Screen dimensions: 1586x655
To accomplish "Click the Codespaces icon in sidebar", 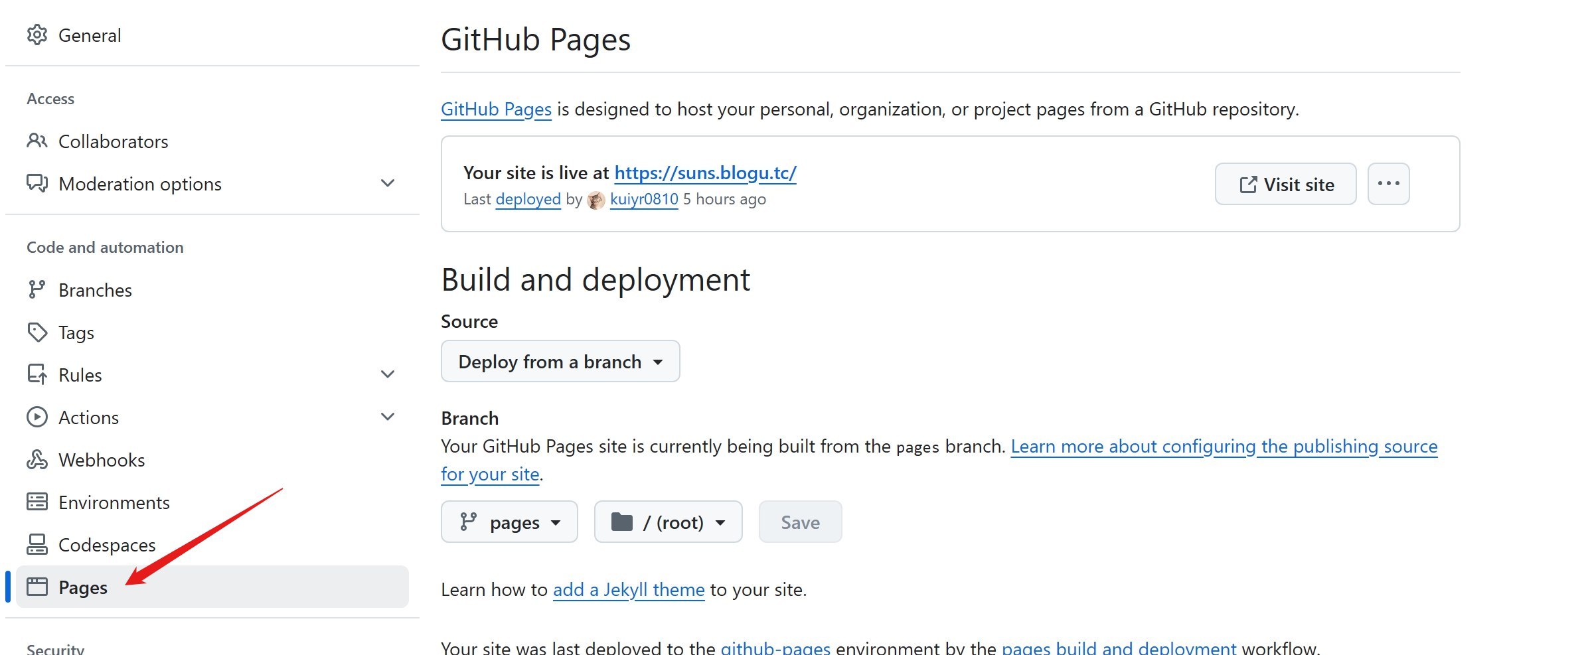I will coord(37,545).
